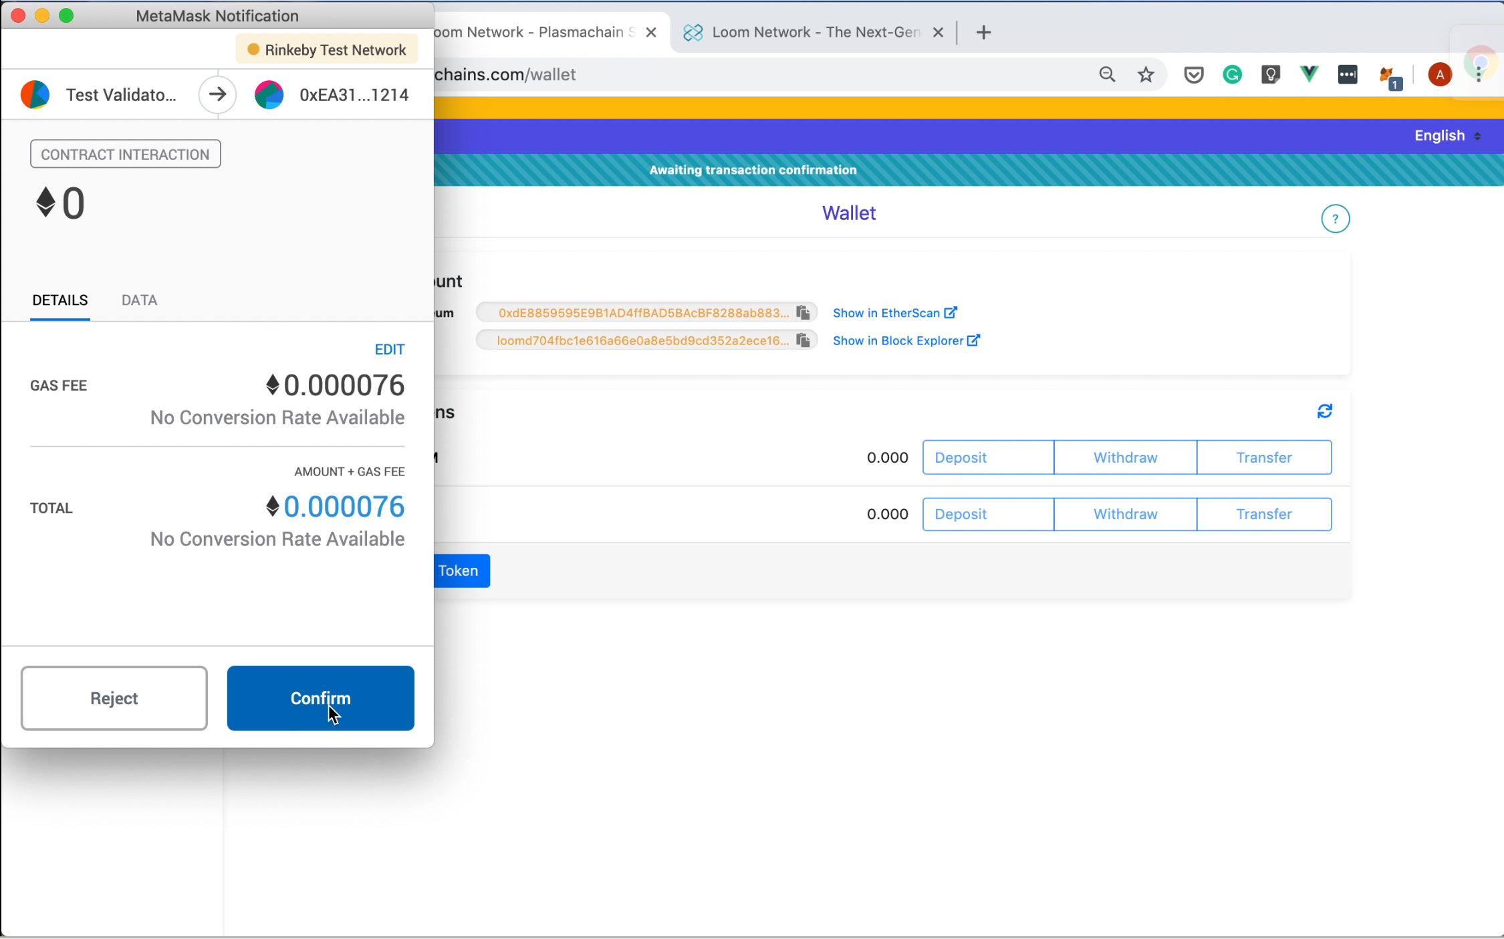Viewport: 1504px width, 939px height.
Task: Close the Loom Network Next-Gen tab
Action: click(938, 32)
